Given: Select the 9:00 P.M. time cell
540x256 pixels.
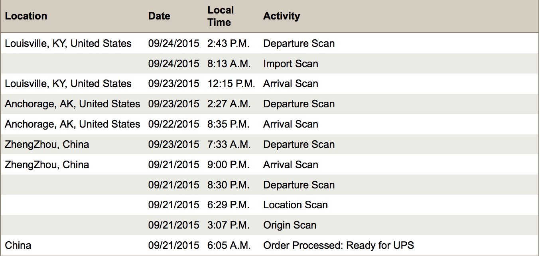Looking at the screenshot, I should point(228,165).
